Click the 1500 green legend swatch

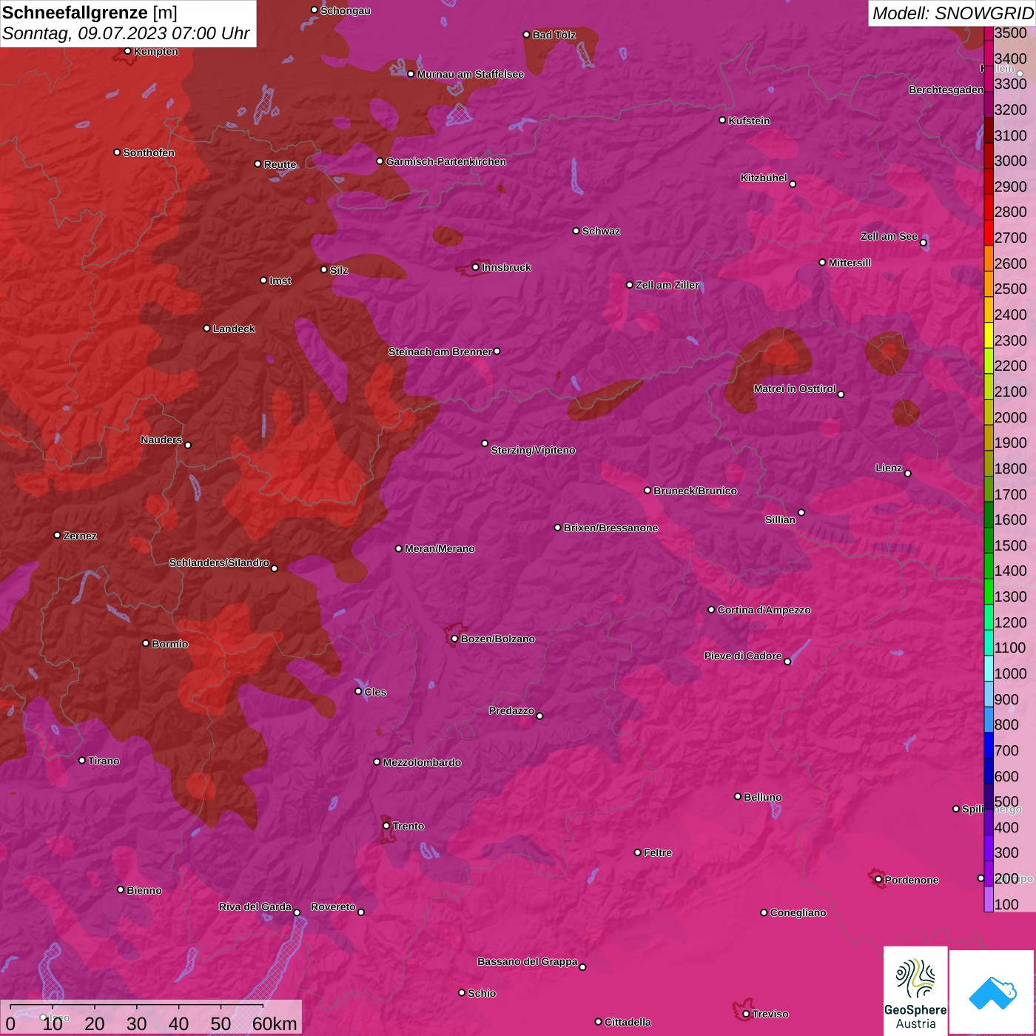[988, 540]
